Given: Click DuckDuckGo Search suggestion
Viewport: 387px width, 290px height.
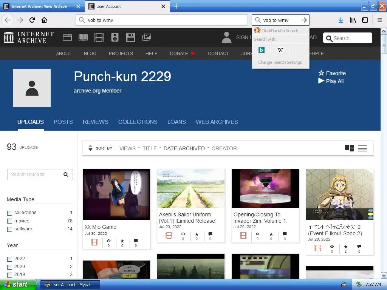Looking at the screenshot, I should pyautogui.click(x=280, y=31).
